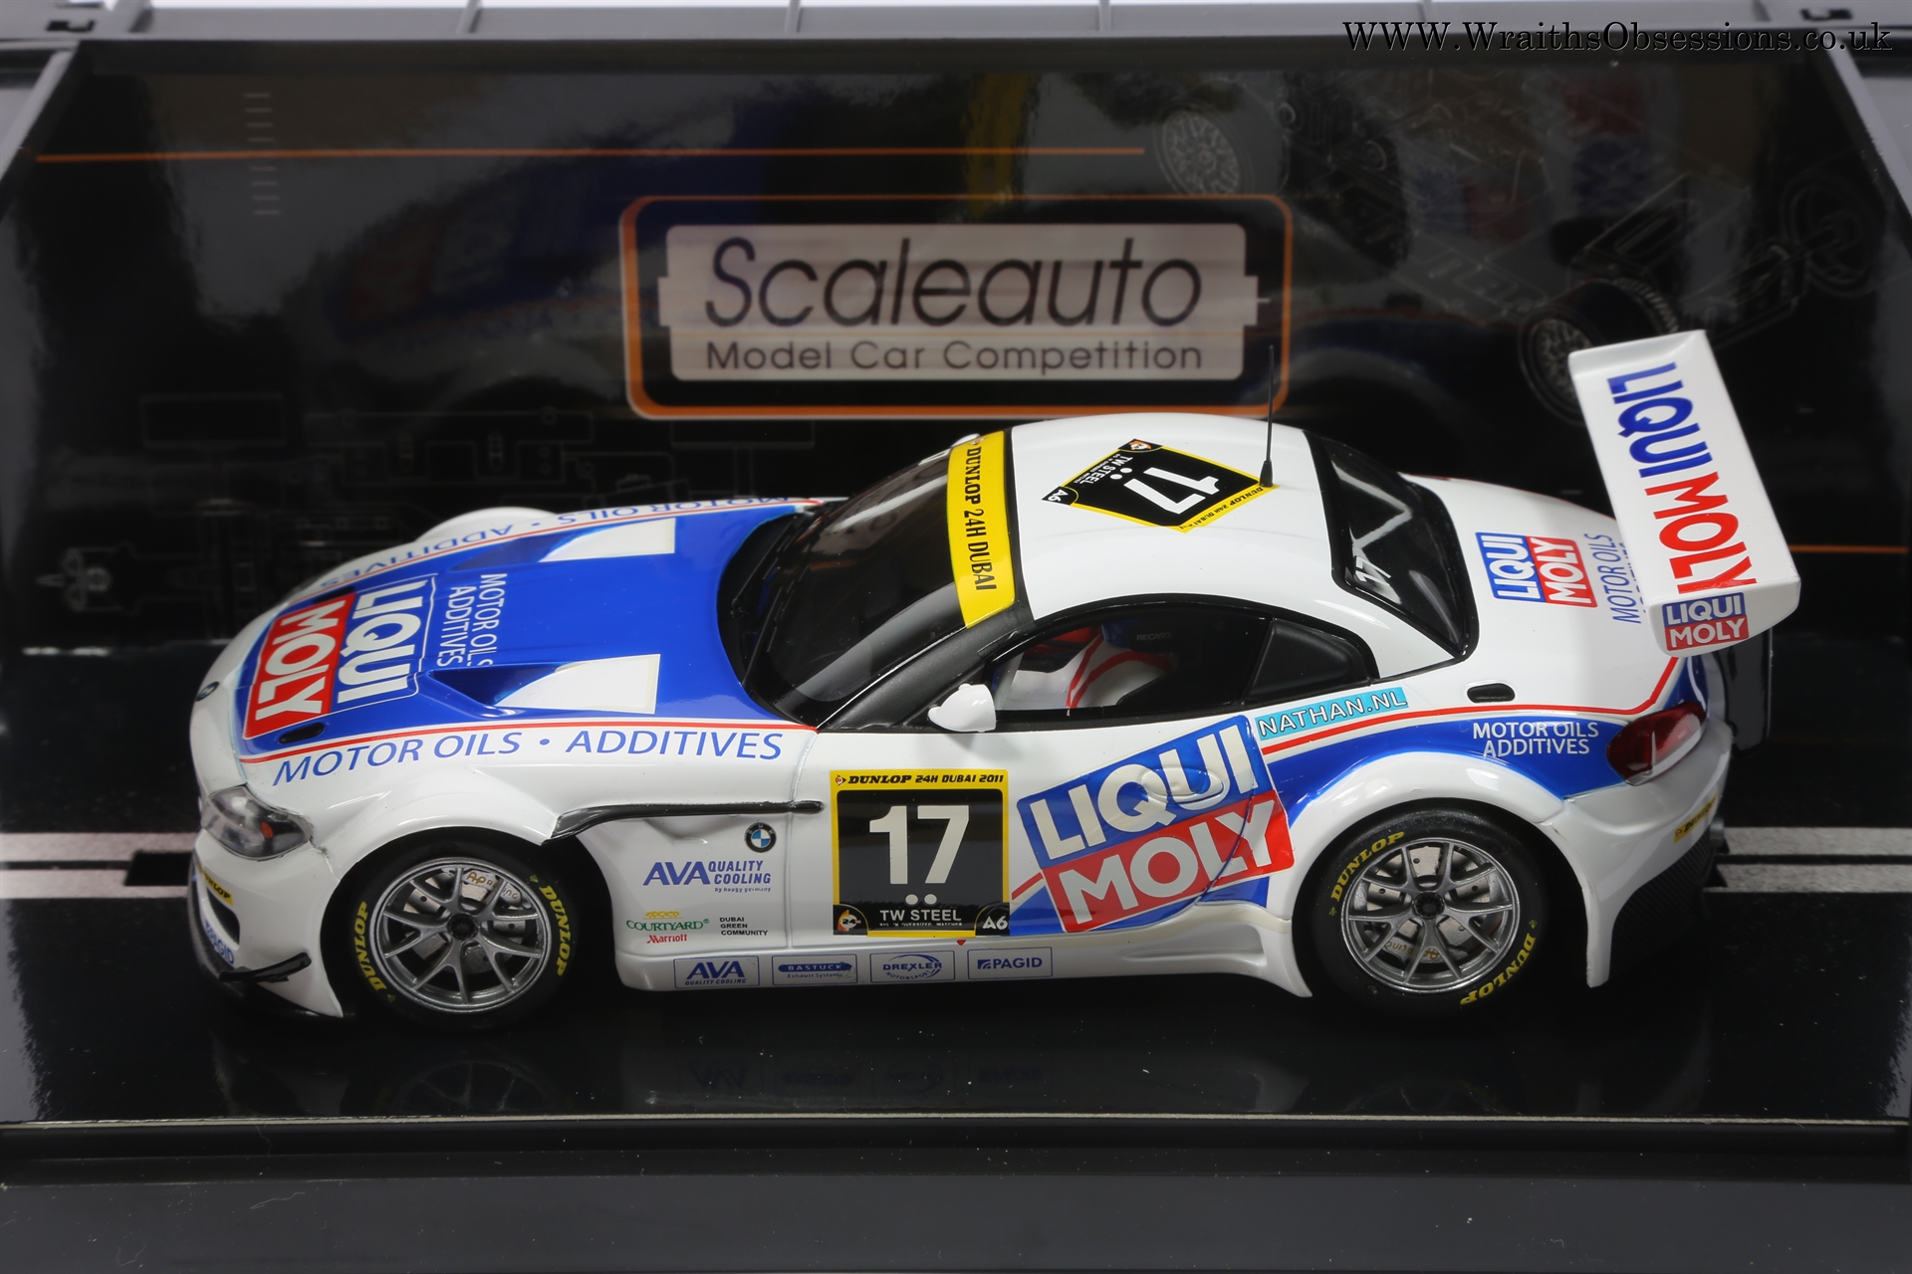This screenshot has width=1912, height=1274.
Task: Click the Courtyard Marriott sticker
Action: pos(666,927)
